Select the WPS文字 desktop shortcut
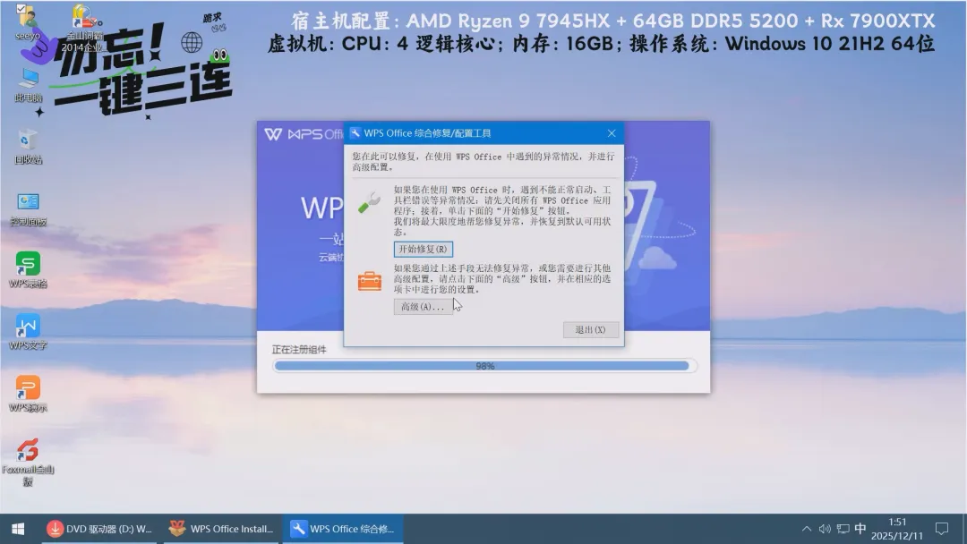The image size is (967, 544). tap(28, 332)
